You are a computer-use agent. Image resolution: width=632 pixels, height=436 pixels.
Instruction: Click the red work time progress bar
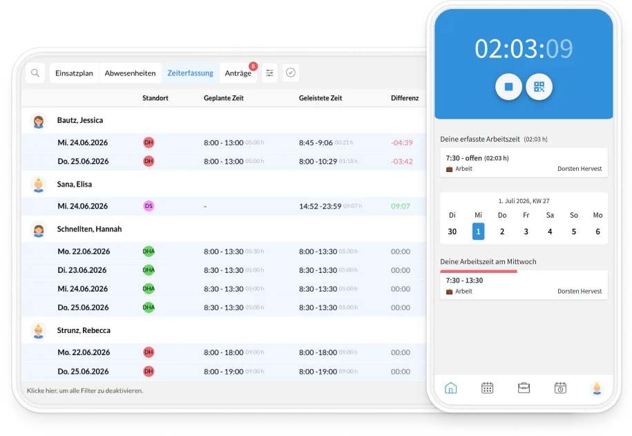479,272
